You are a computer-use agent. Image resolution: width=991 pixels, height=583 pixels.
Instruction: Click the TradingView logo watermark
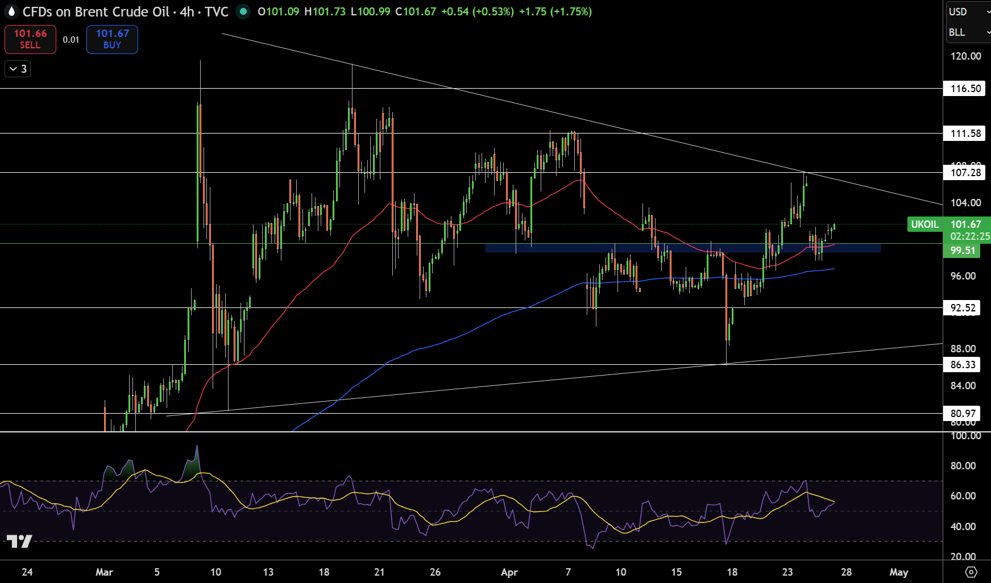(19, 541)
